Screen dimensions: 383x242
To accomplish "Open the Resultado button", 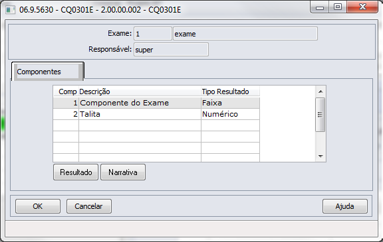I will pos(76,172).
